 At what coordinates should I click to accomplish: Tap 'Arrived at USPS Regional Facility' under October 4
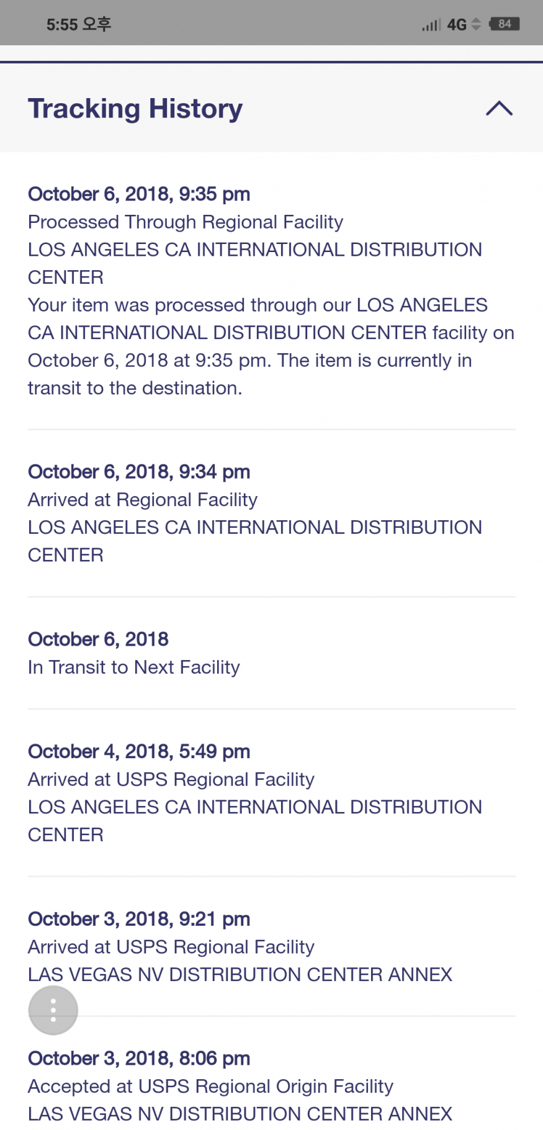[x=171, y=780]
